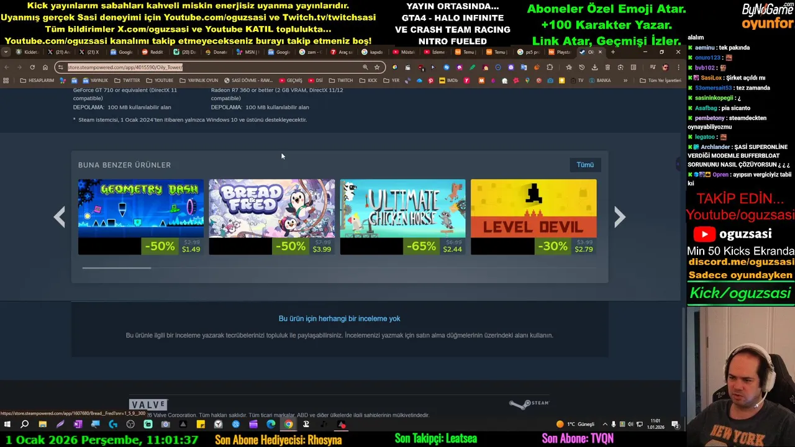795x447 pixels.
Task: Click the browser home icon
Action: [45, 67]
